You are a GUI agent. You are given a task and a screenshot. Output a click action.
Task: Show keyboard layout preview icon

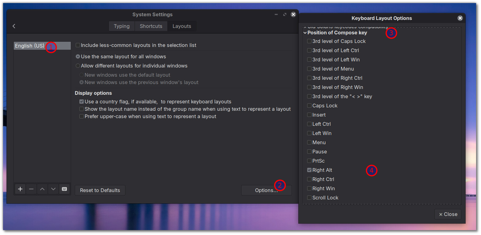point(64,189)
